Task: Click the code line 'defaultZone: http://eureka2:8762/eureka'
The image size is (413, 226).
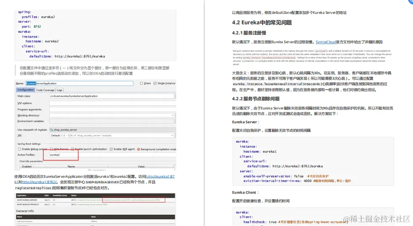Action: [x=285, y=166]
